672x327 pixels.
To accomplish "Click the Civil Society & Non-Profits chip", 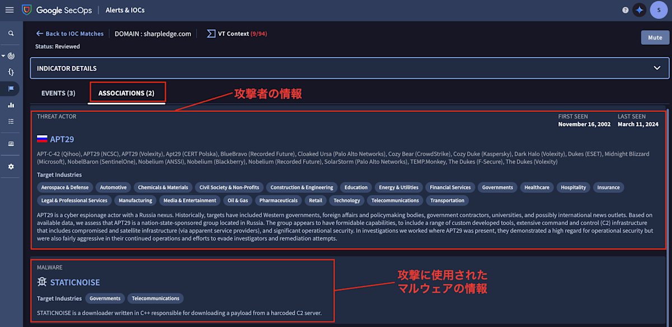I will click(229, 187).
